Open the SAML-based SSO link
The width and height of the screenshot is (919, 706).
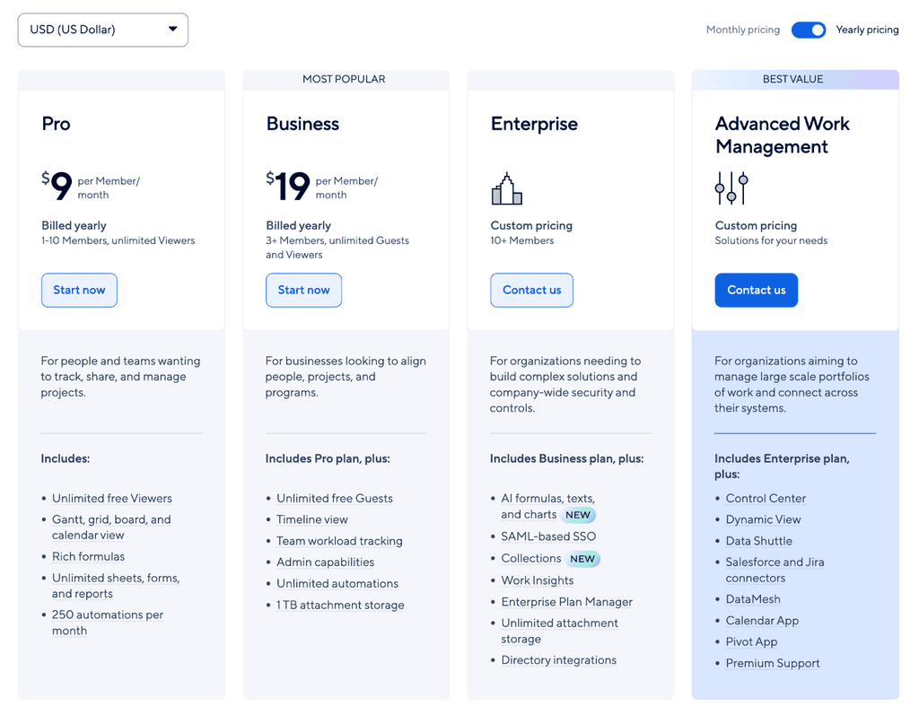point(548,536)
